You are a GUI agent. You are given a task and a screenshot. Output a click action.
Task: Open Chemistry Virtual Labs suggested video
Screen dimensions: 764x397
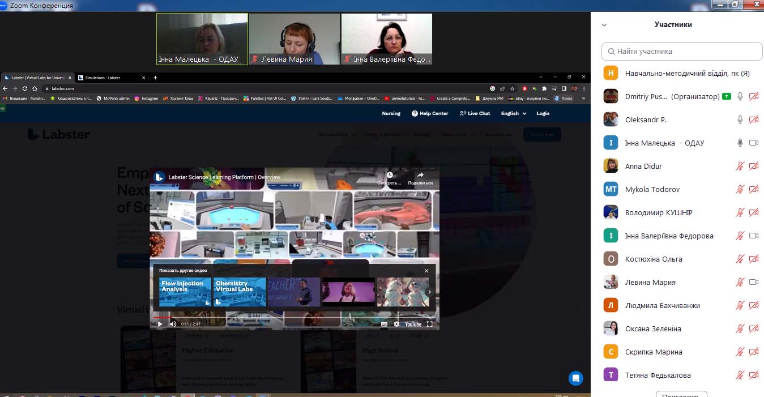click(x=240, y=292)
